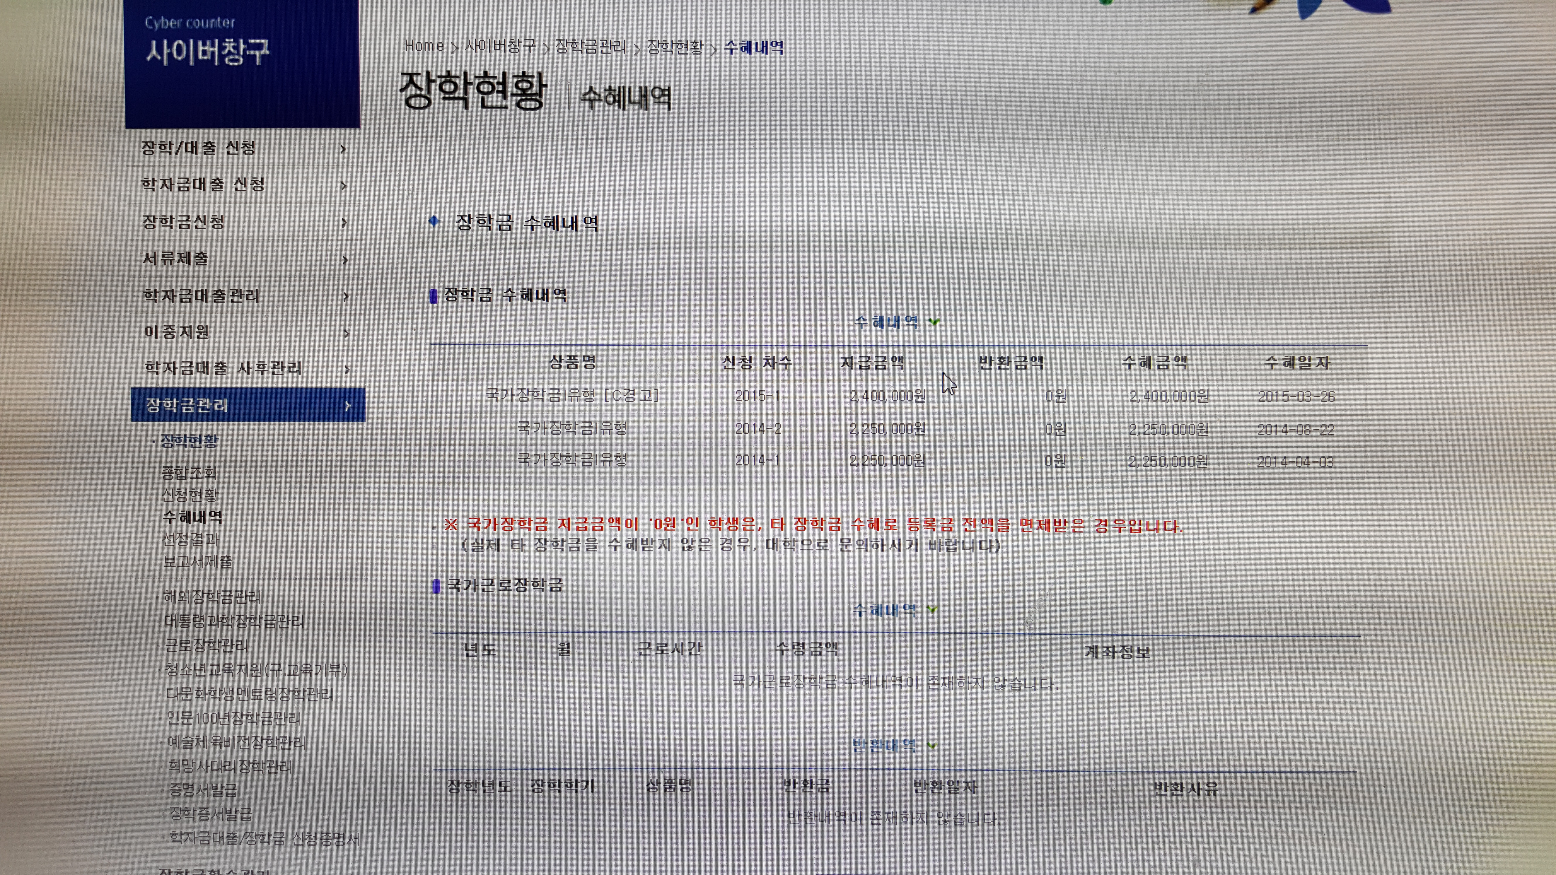Collapse the highlighted 장학금관리 menu
Image resolution: width=1556 pixels, height=875 pixels.
click(x=347, y=406)
